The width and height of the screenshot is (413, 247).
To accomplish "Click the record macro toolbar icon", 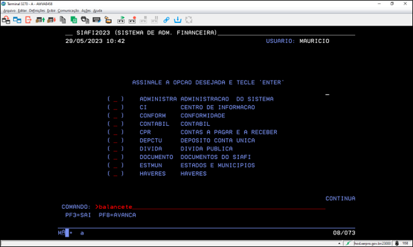I will coord(132,20).
